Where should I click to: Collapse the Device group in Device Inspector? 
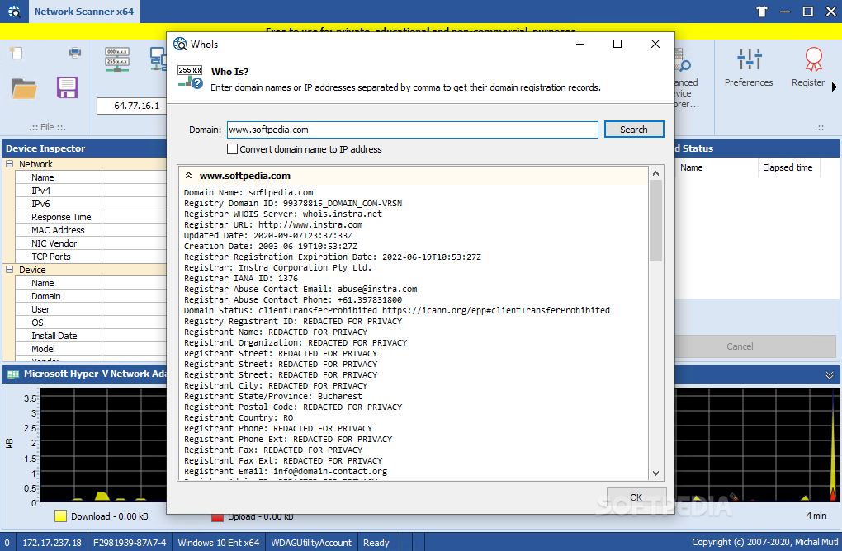pyautogui.click(x=9, y=270)
